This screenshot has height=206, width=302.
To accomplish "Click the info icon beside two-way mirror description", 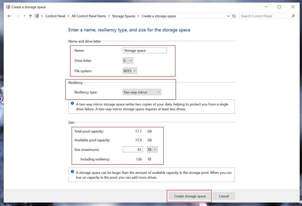I will click(x=73, y=103).
